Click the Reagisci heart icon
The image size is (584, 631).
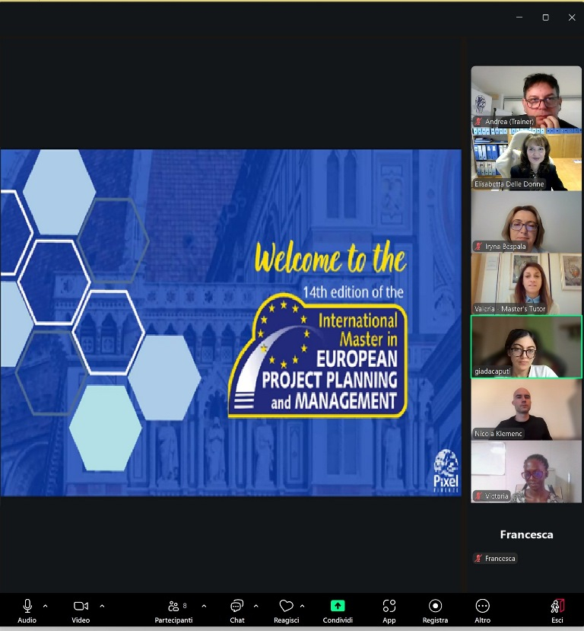(x=286, y=607)
